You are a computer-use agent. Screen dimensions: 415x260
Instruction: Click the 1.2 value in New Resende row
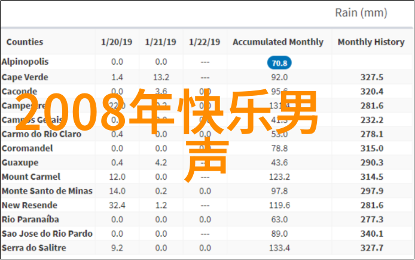161,205
